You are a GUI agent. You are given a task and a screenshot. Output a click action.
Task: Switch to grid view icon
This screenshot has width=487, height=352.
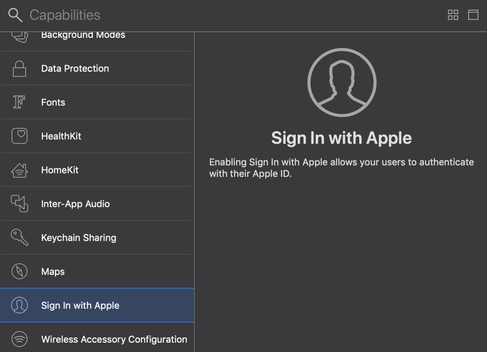click(x=453, y=15)
